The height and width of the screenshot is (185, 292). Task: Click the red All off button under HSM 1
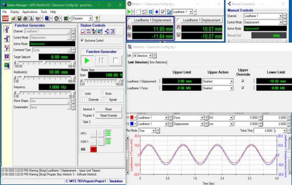93,149
